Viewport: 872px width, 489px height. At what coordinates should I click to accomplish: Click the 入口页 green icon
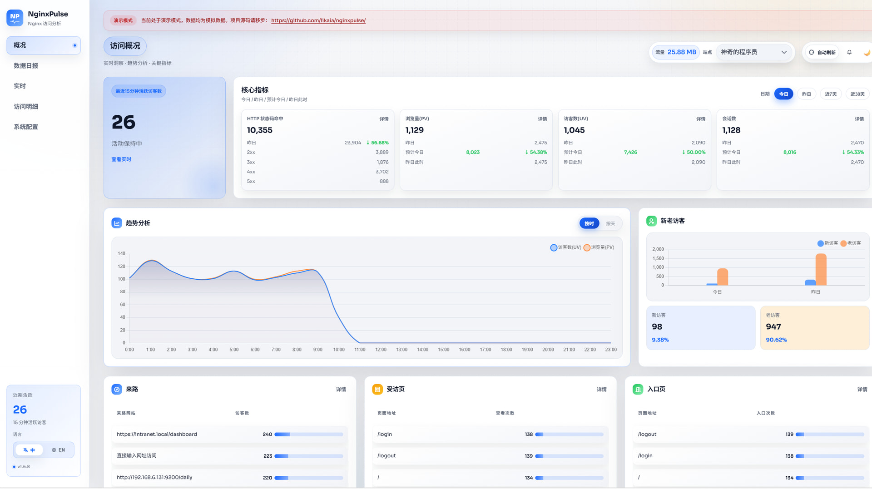pos(638,390)
